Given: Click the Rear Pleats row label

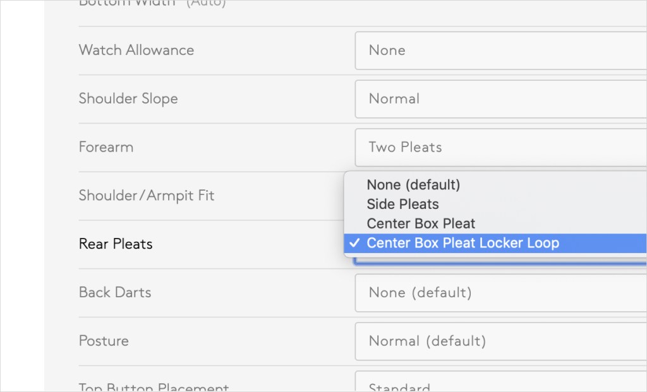Looking at the screenshot, I should [x=116, y=244].
